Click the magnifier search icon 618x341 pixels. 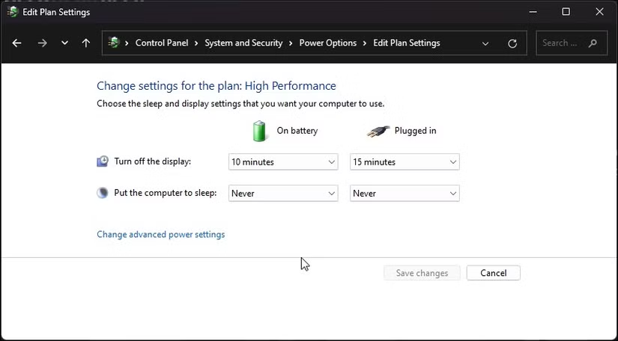coord(593,43)
